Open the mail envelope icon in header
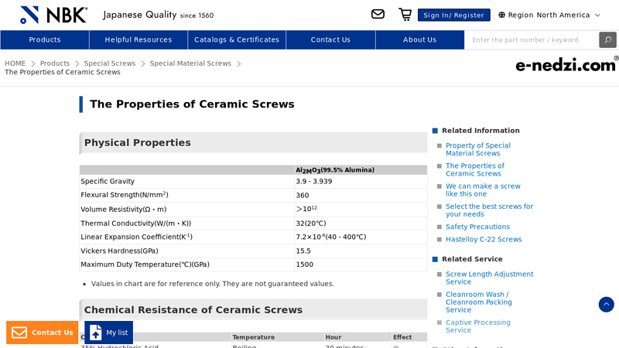619x348 pixels. tap(378, 15)
